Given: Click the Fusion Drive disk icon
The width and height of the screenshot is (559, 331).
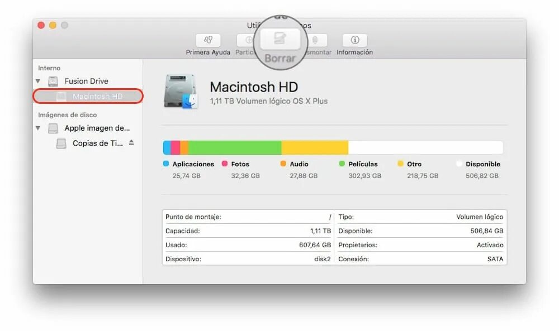Looking at the screenshot, I should [53, 81].
